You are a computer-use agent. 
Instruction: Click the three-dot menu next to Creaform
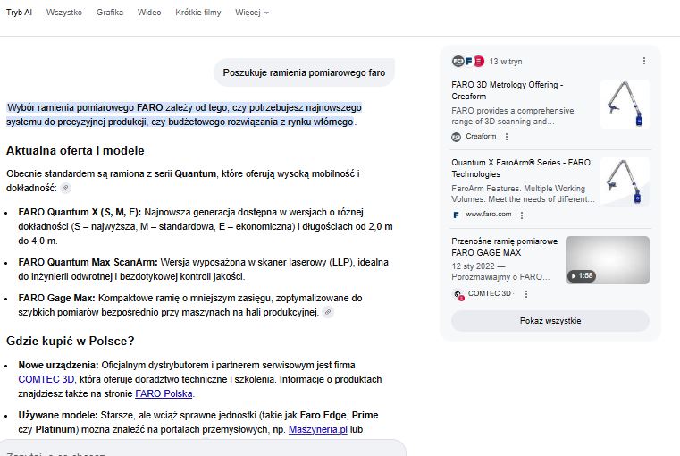tap(507, 137)
